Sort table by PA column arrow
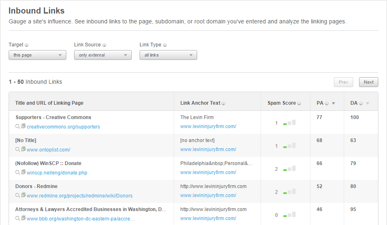387x225 pixels. [333, 103]
